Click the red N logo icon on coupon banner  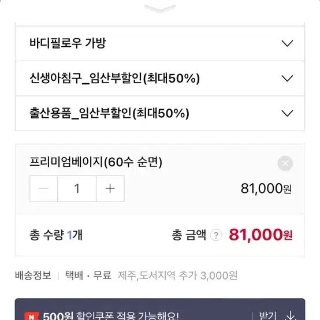coord(32,316)
